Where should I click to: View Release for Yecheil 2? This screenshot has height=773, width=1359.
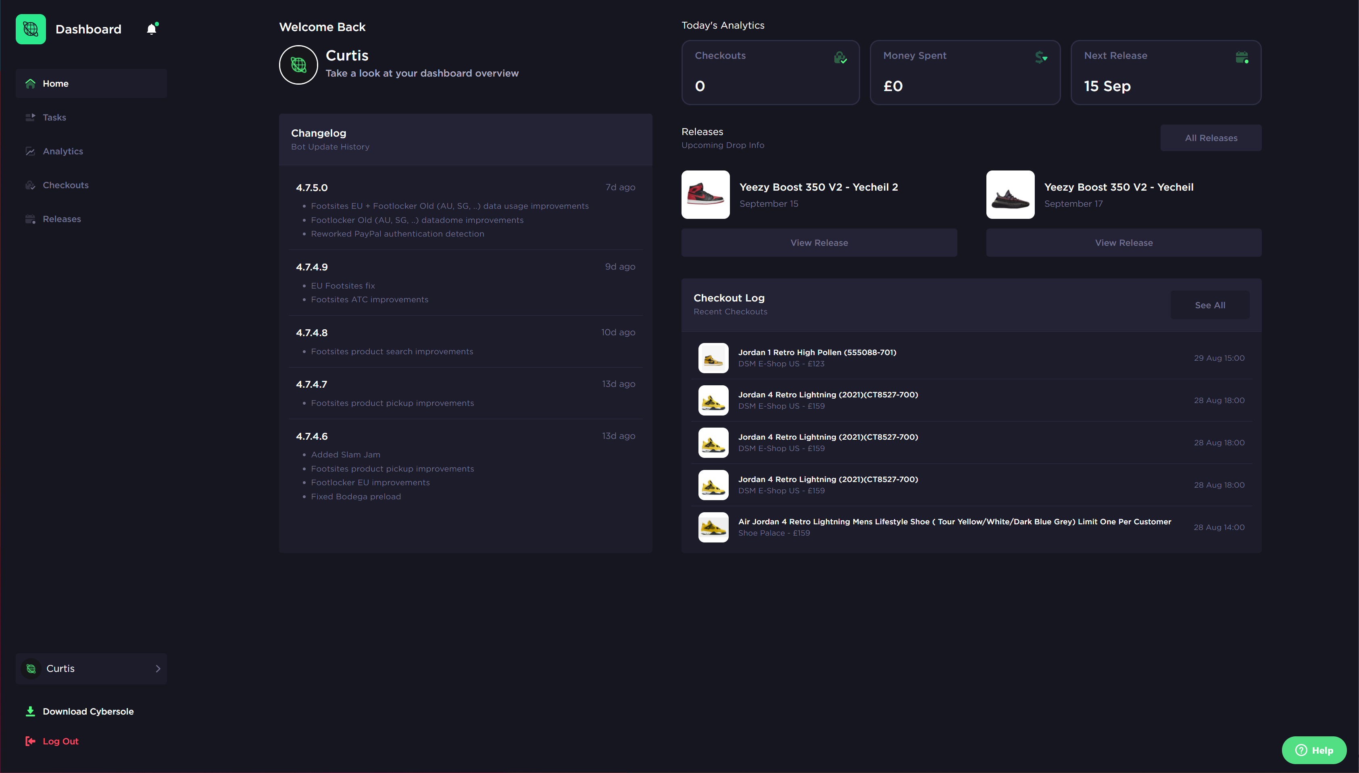(819, 243)
